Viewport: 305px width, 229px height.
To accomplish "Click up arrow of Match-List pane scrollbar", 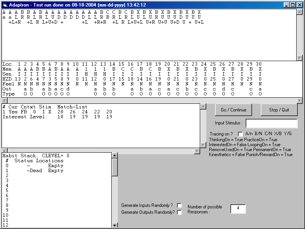I will click(203, 106).
